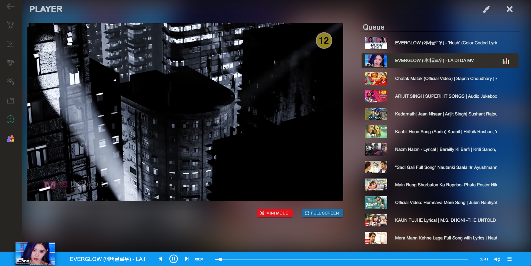
Task: Play ARIJIT SINGH SUPERHIT SONGS Audio Jukebox
Action: [440, 96]
